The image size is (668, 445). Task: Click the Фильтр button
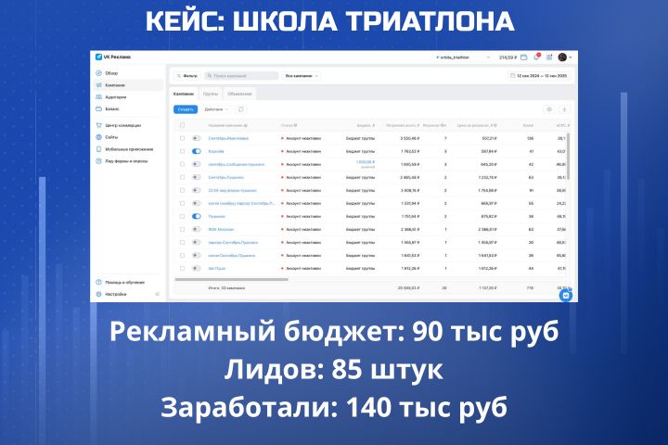187,76
